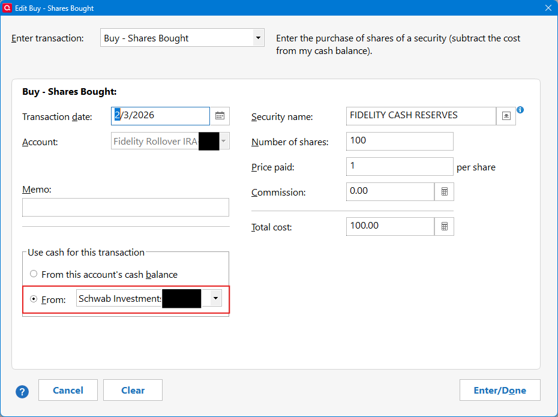The height and width of the screenshot is (417, 558).
Task: Click the 'Memo:' label
Action: [x=37, y=189]
